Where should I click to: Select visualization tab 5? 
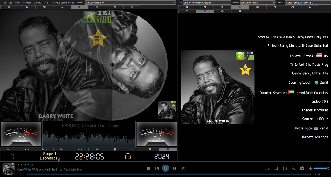coord(79,149)
